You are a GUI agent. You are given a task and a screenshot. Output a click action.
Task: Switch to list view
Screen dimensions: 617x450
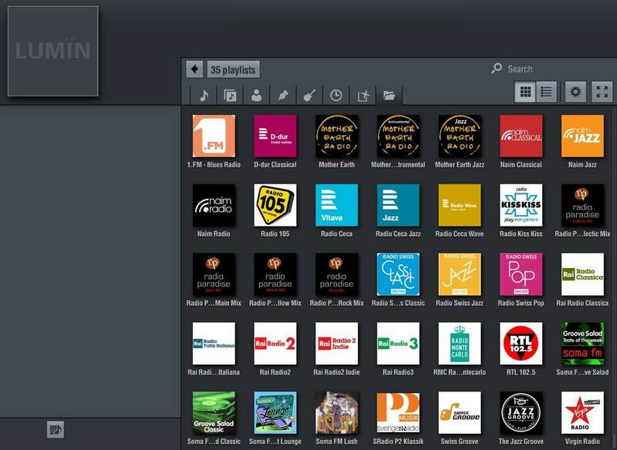click(546, 92)
